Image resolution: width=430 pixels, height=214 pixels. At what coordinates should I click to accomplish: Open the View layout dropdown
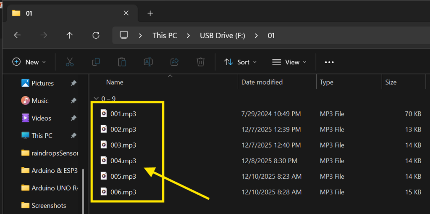pyautogui.click(x=289, y=62)
